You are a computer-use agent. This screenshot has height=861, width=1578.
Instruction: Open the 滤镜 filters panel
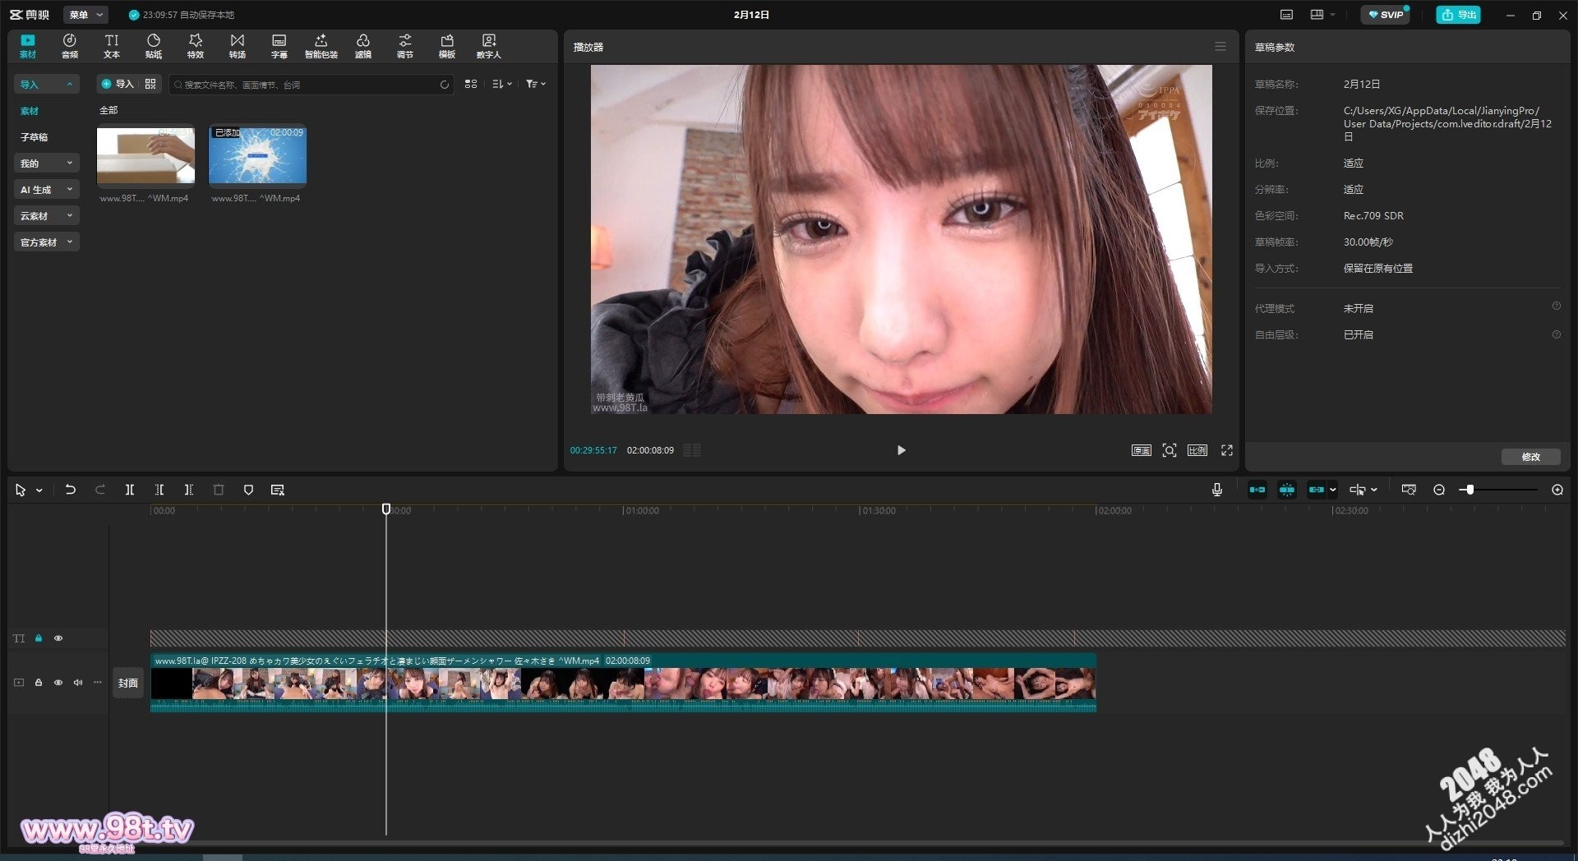coord(362,45)
